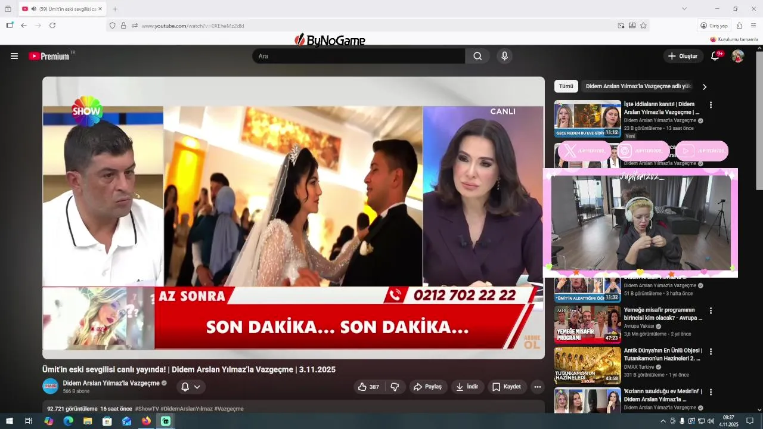This screenshot has height=429, width=763.
Task: Open the #ShowTV hashtag link
Action: tap(147, 409)
